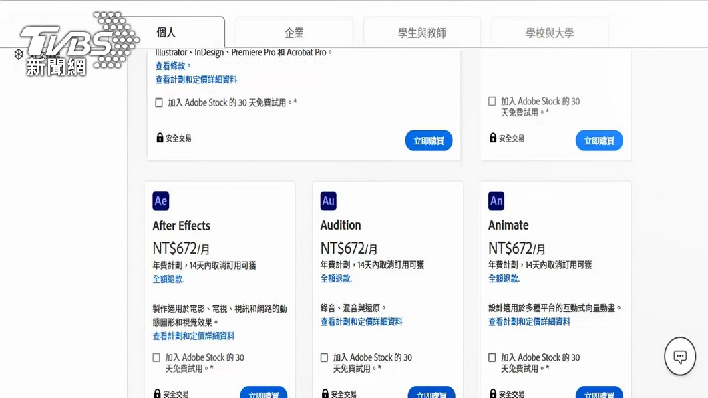This screenshot has height=398, width=708.
Task: Buy Audition with 立即購買 button
Action: 431,393
